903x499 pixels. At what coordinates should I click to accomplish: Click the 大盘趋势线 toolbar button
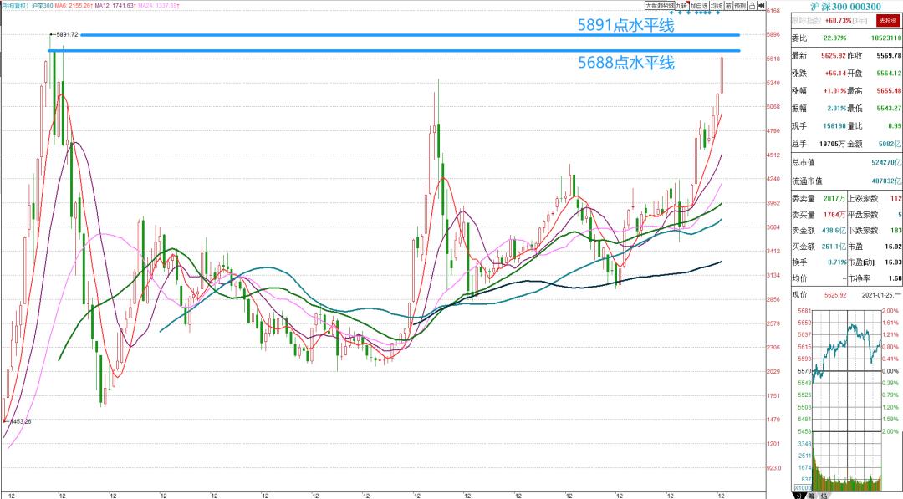click(x=657, y=5)
